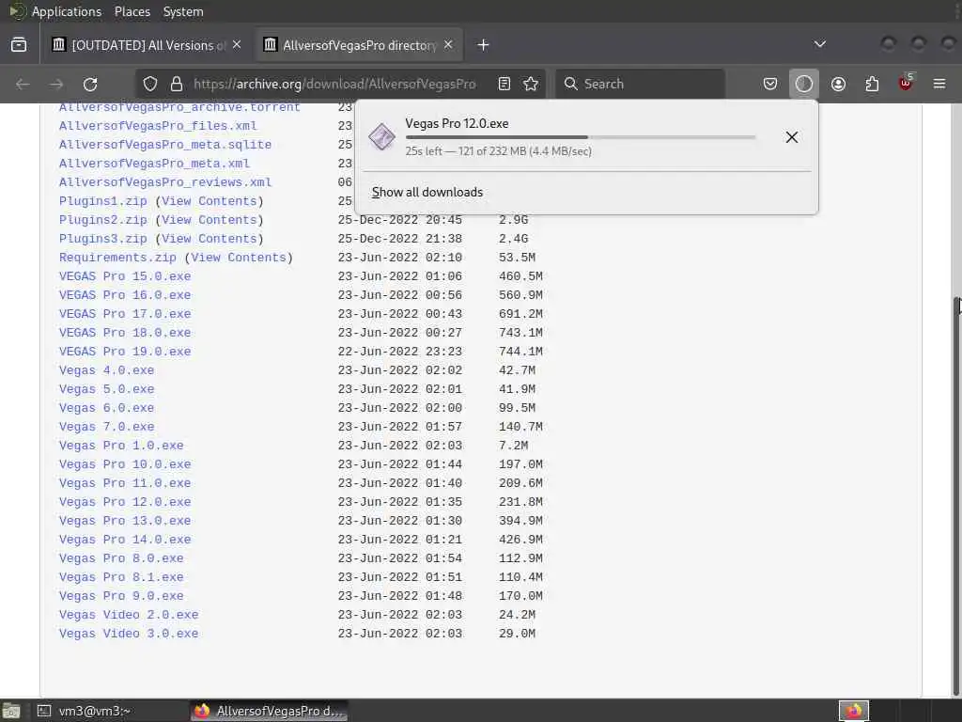The image size is (962, 722).
Task: Click the Search box in the toolbar
Action: tap(640, 84)
